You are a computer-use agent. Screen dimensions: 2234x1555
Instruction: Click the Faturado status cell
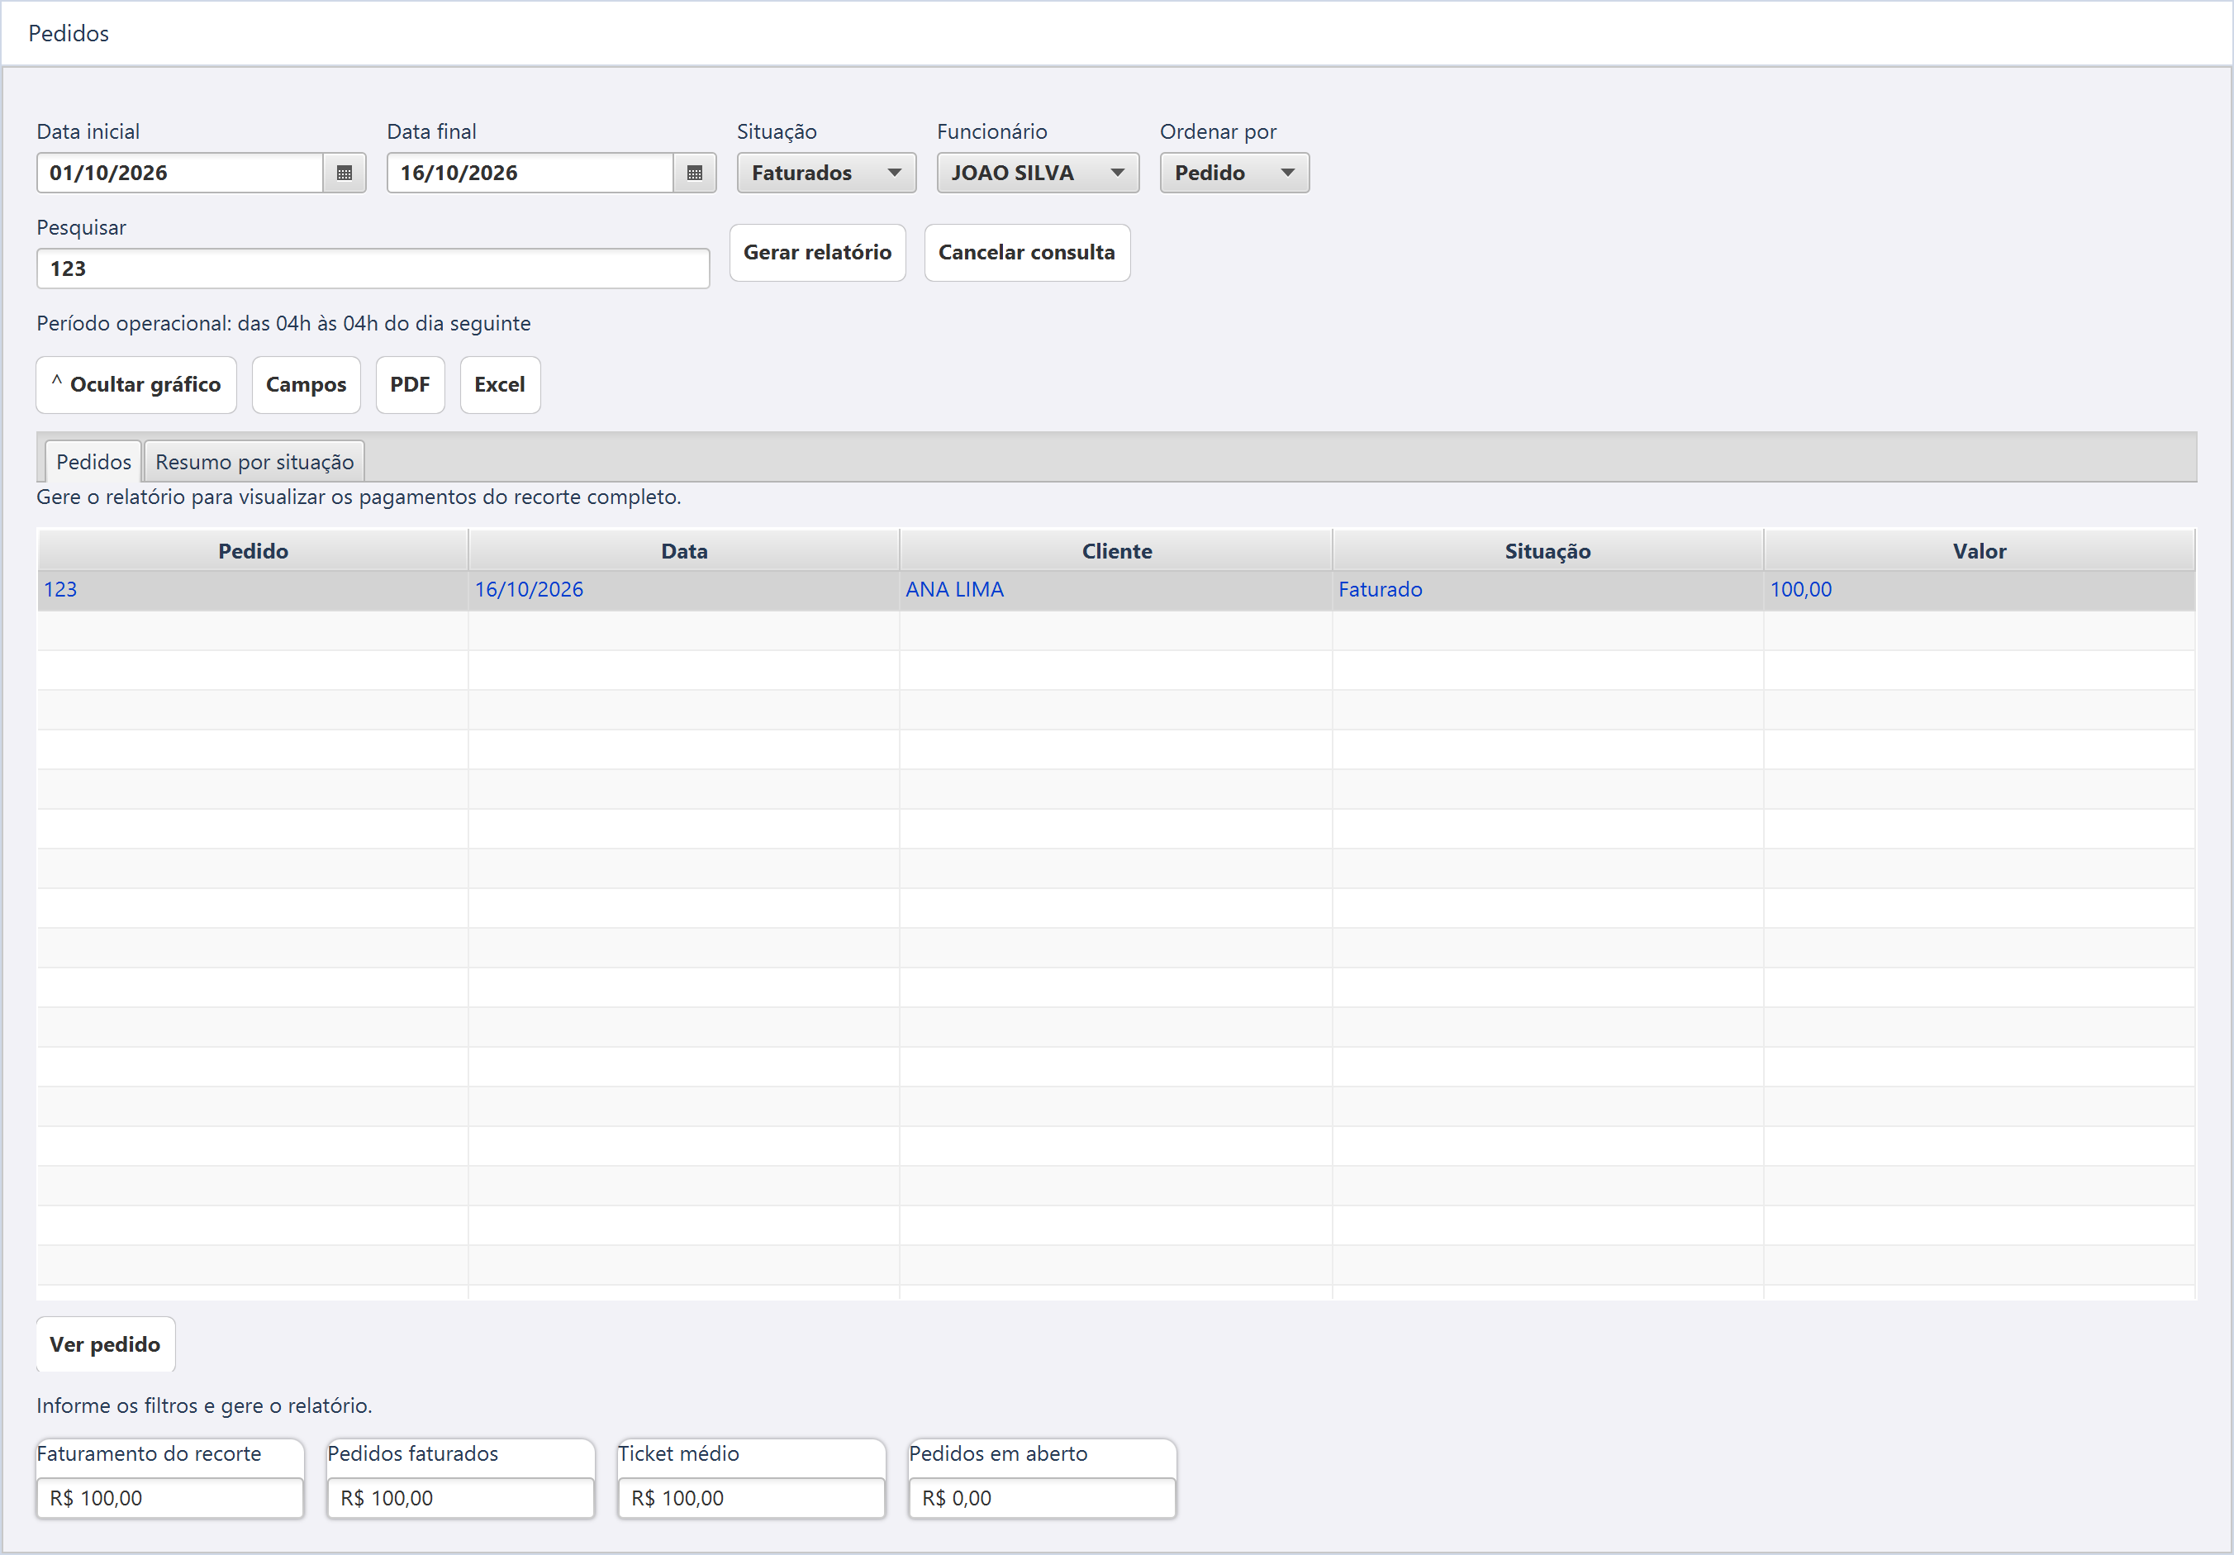[x=1547, y=590]
